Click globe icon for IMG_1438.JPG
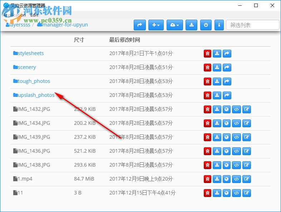 (227, 165)
